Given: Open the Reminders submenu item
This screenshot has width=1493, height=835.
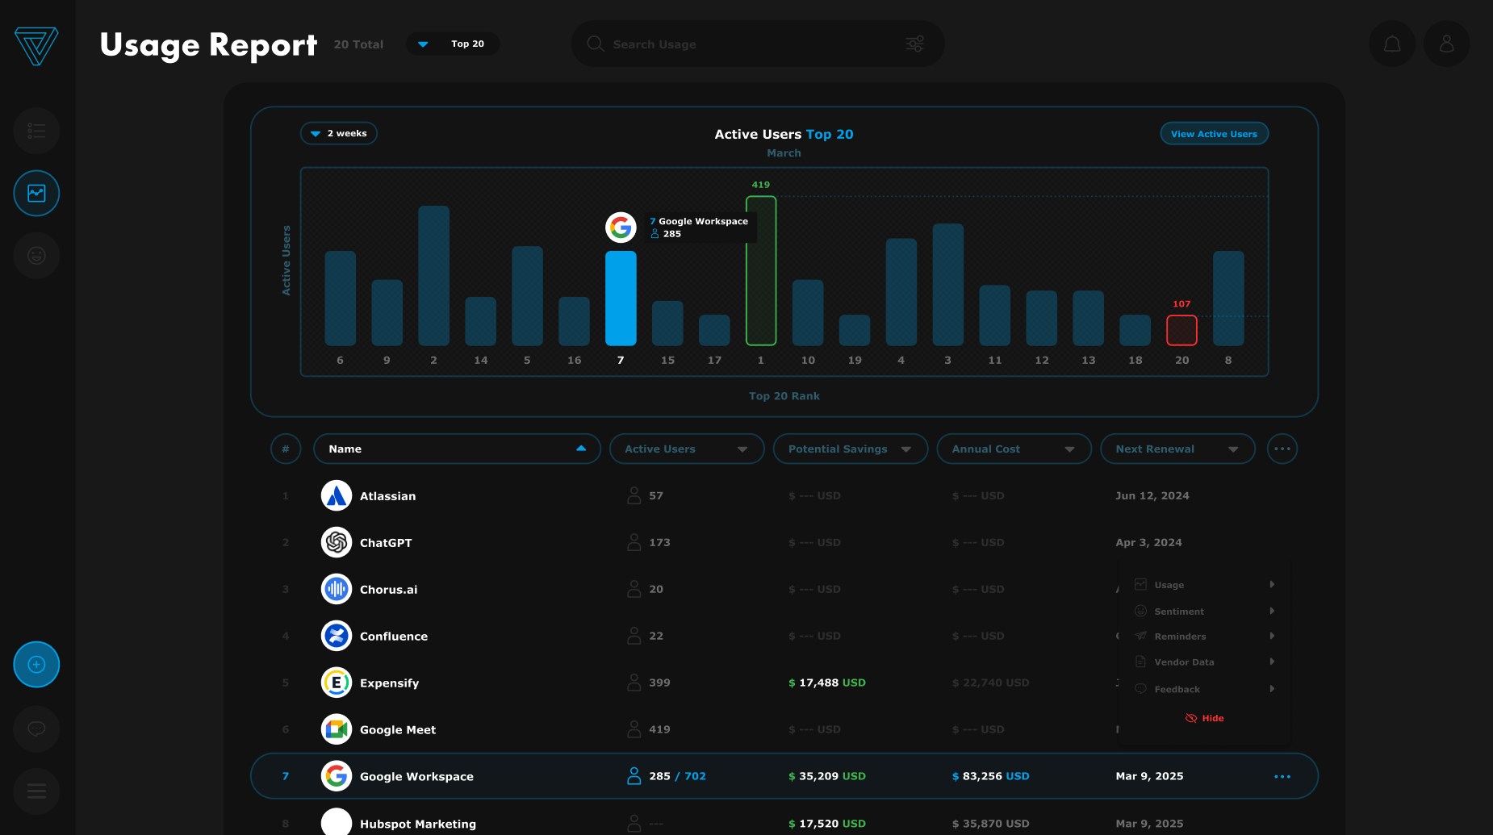Looking at the screenshot, I should [1204, 637].
